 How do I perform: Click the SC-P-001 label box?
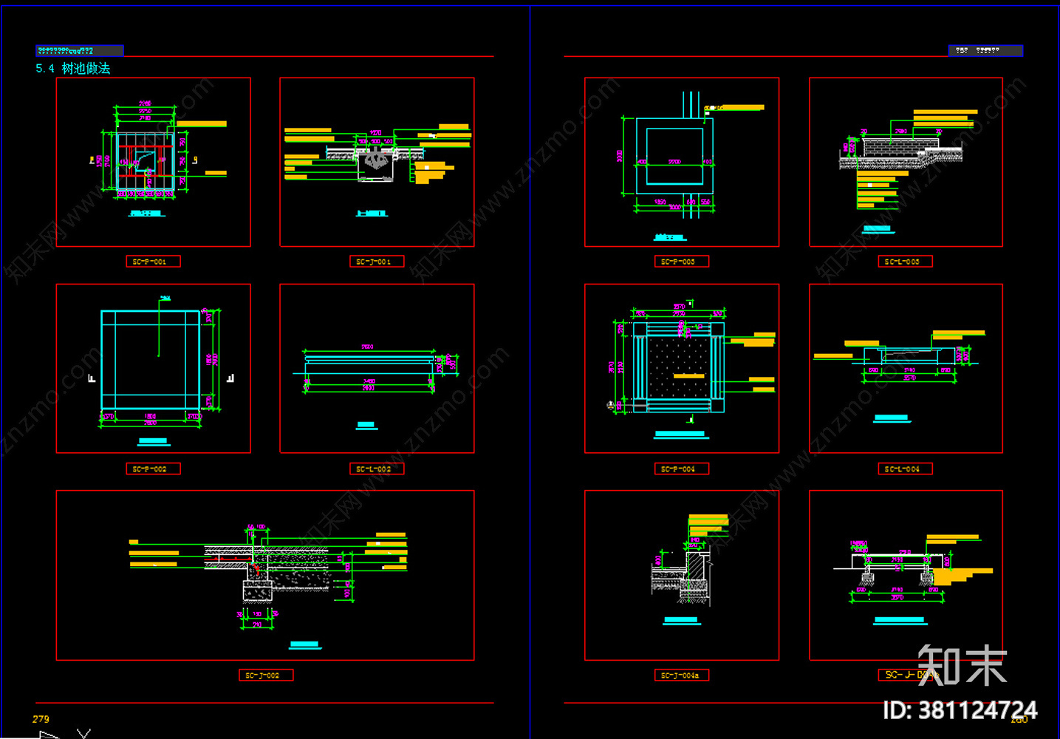point(154,262)
